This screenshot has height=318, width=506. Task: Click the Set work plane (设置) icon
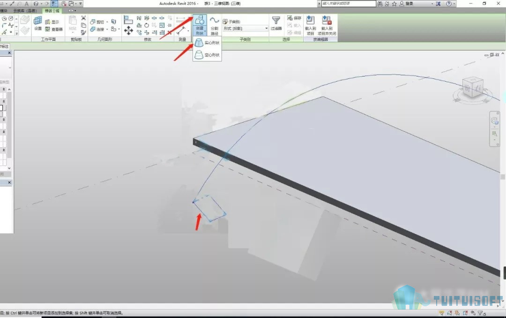pyautogui.click(x=38, y=23)
